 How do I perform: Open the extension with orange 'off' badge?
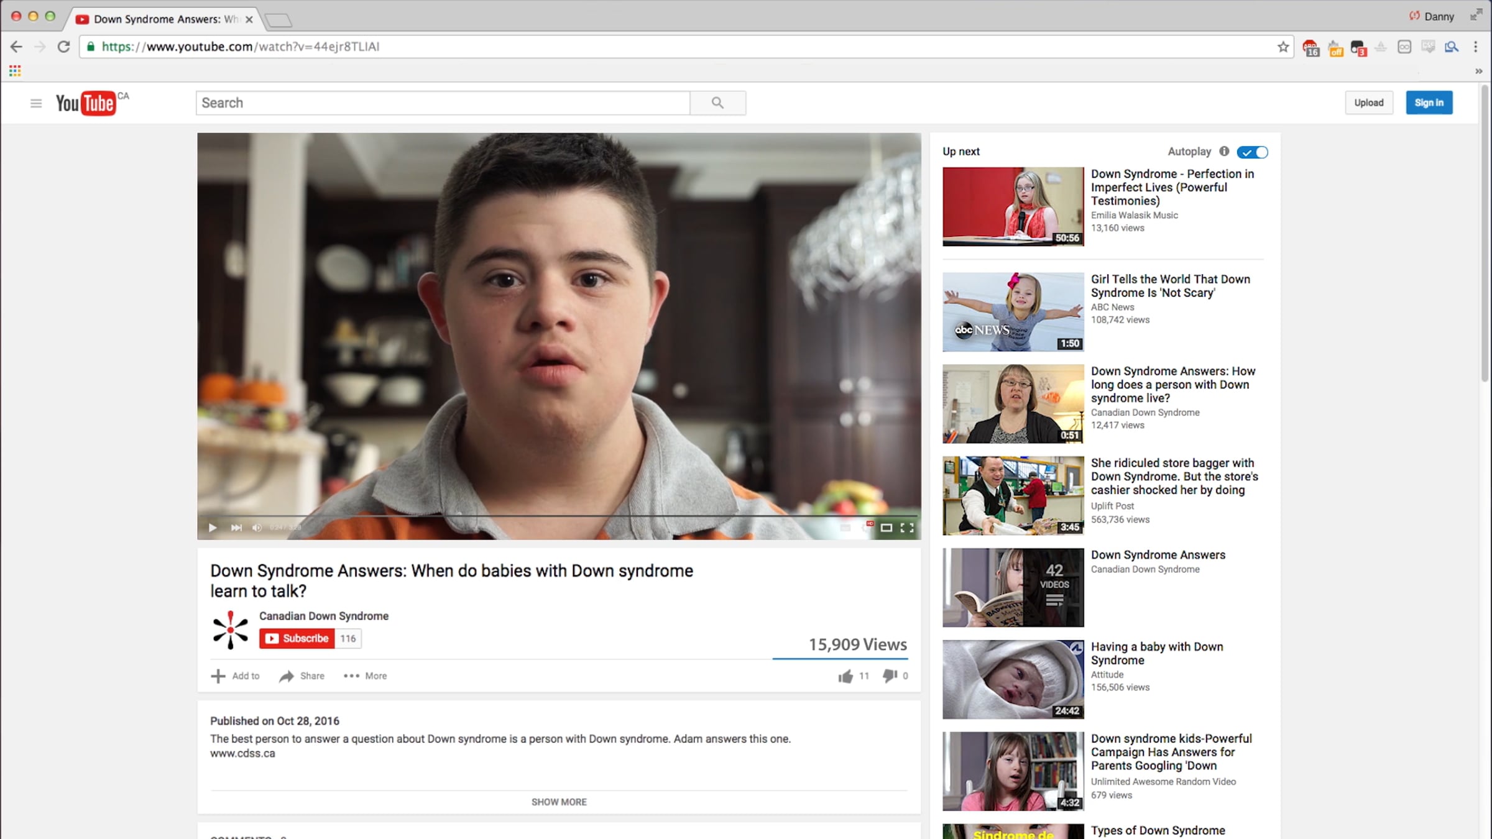pos(1335,47)
